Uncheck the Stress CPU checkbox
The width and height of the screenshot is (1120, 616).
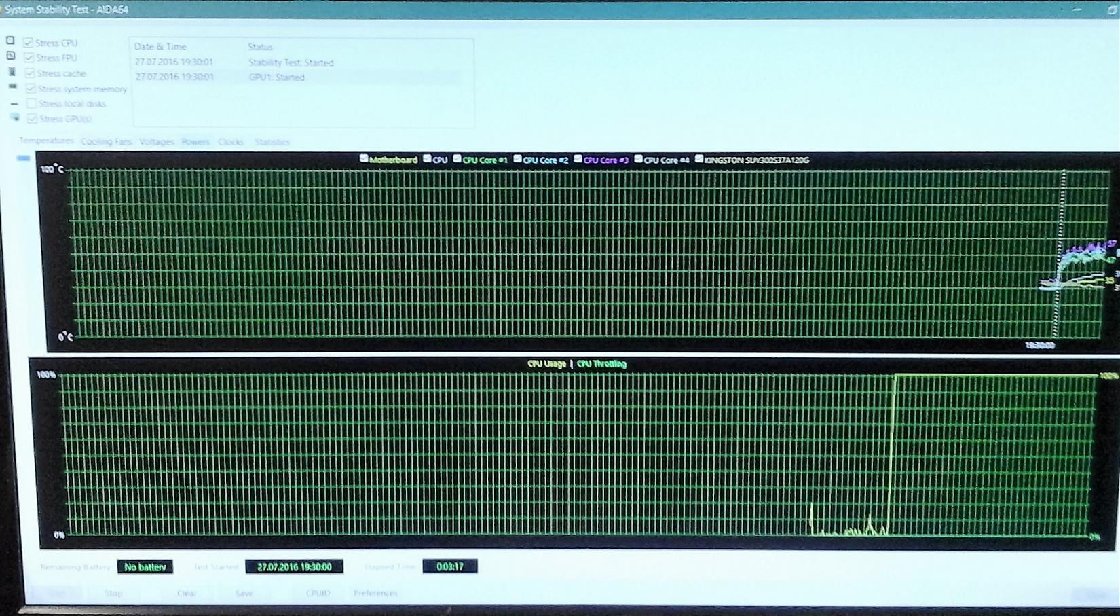[28, 42]
